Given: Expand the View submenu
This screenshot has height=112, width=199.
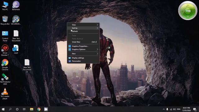Looking at the screenshot, I should 83,25.
